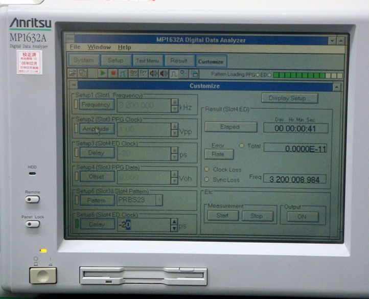This screenshot has height=299, width=369.
Task: Toggle the Setup1 Frequency selection indicator
Action: click(x=76, y=104)
